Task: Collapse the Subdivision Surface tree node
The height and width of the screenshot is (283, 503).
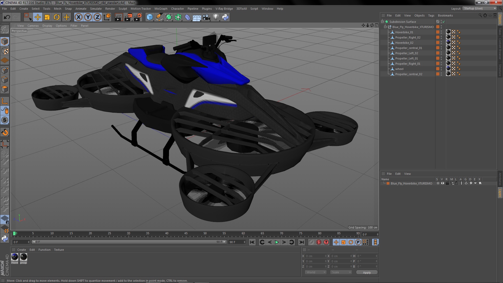Action: tap(382, 22)
